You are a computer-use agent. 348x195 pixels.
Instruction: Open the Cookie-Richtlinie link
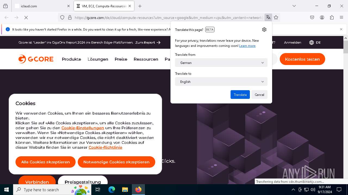(x=105, y=147)
